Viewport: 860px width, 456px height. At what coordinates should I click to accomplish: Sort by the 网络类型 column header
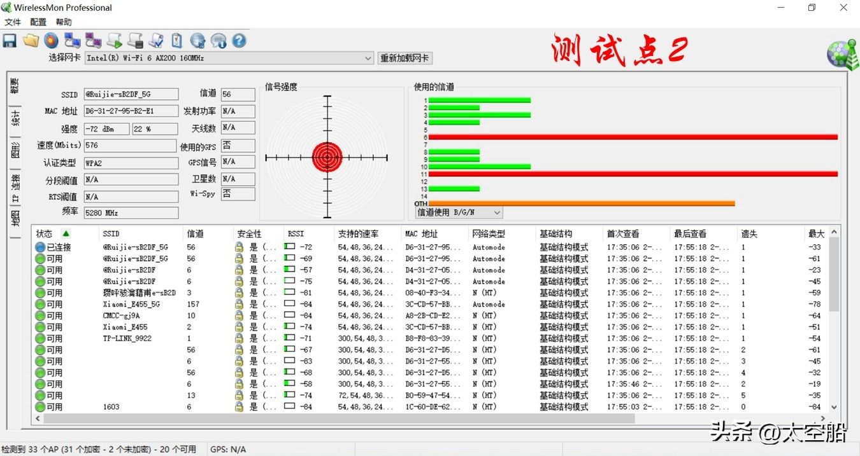click(501, 234)
